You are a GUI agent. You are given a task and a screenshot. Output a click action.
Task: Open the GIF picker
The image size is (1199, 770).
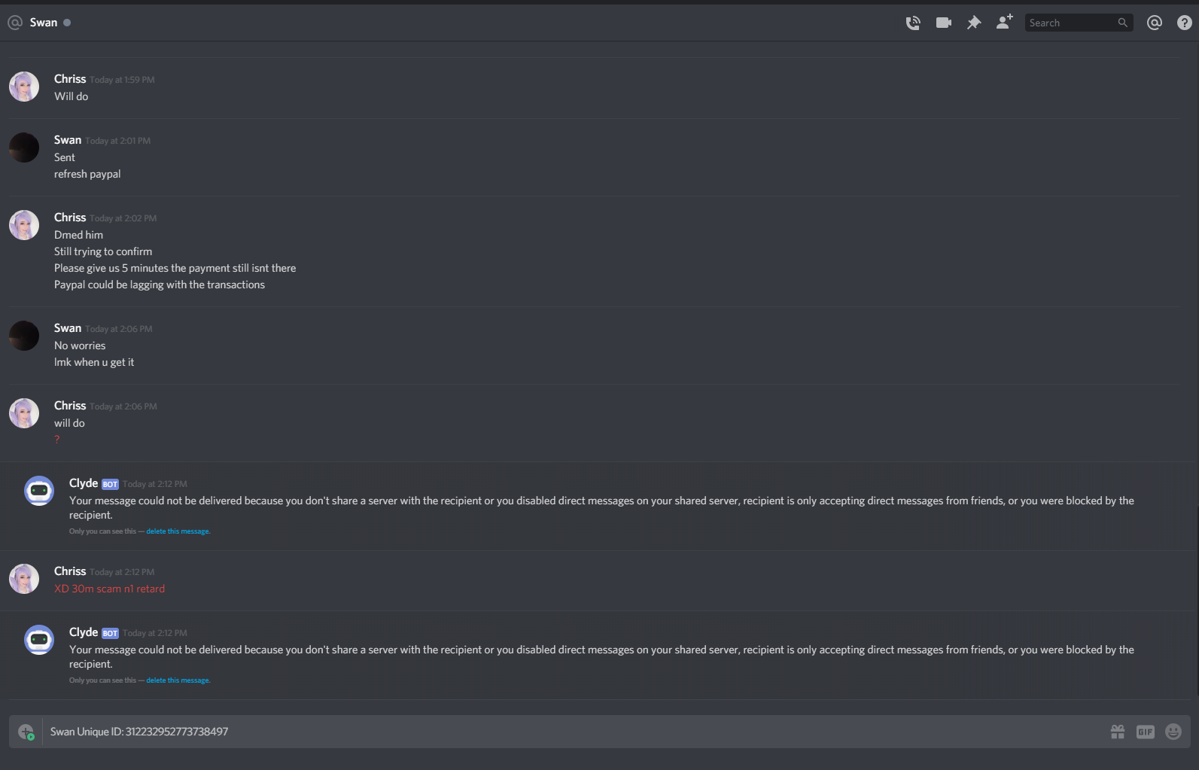point(1146,732)
